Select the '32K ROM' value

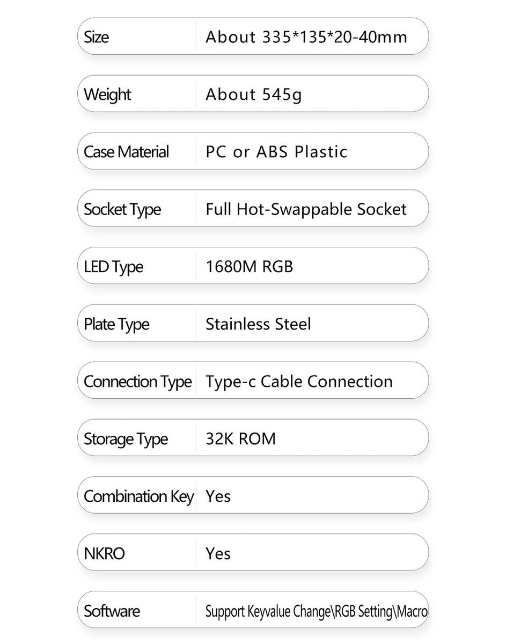(x=241, y=439)
